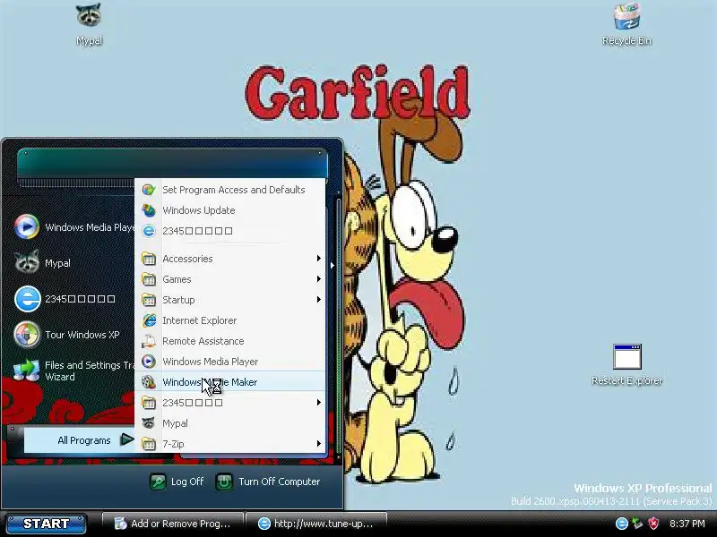Viewport: 717px width, 537px height.
Task: Click the Games folder label
Action: 177,279
